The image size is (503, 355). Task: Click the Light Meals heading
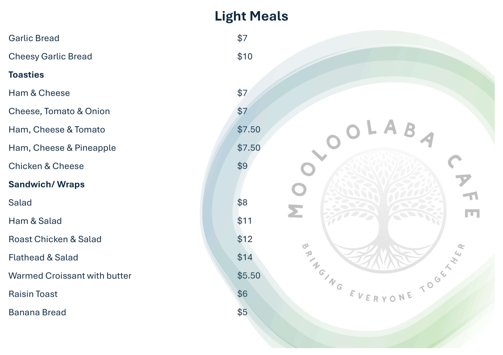(251, 16)
